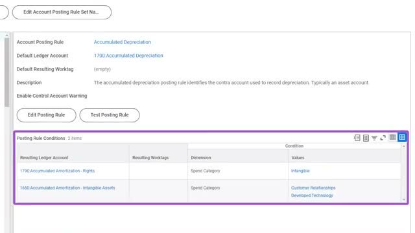Viewport: 415px width, 233px height.
Task: Click the Enable Control Account Warning label
Action: coord(52,96)
